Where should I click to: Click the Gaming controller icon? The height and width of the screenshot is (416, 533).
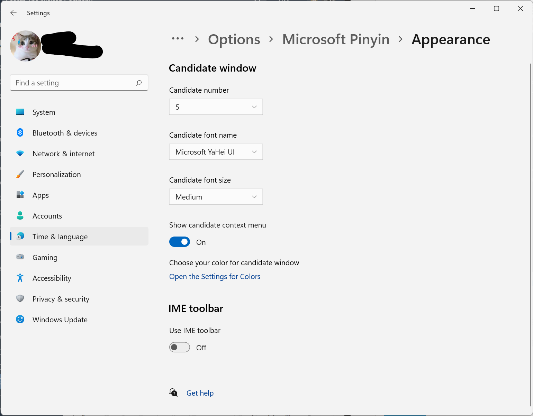click(x=20, y=257)
